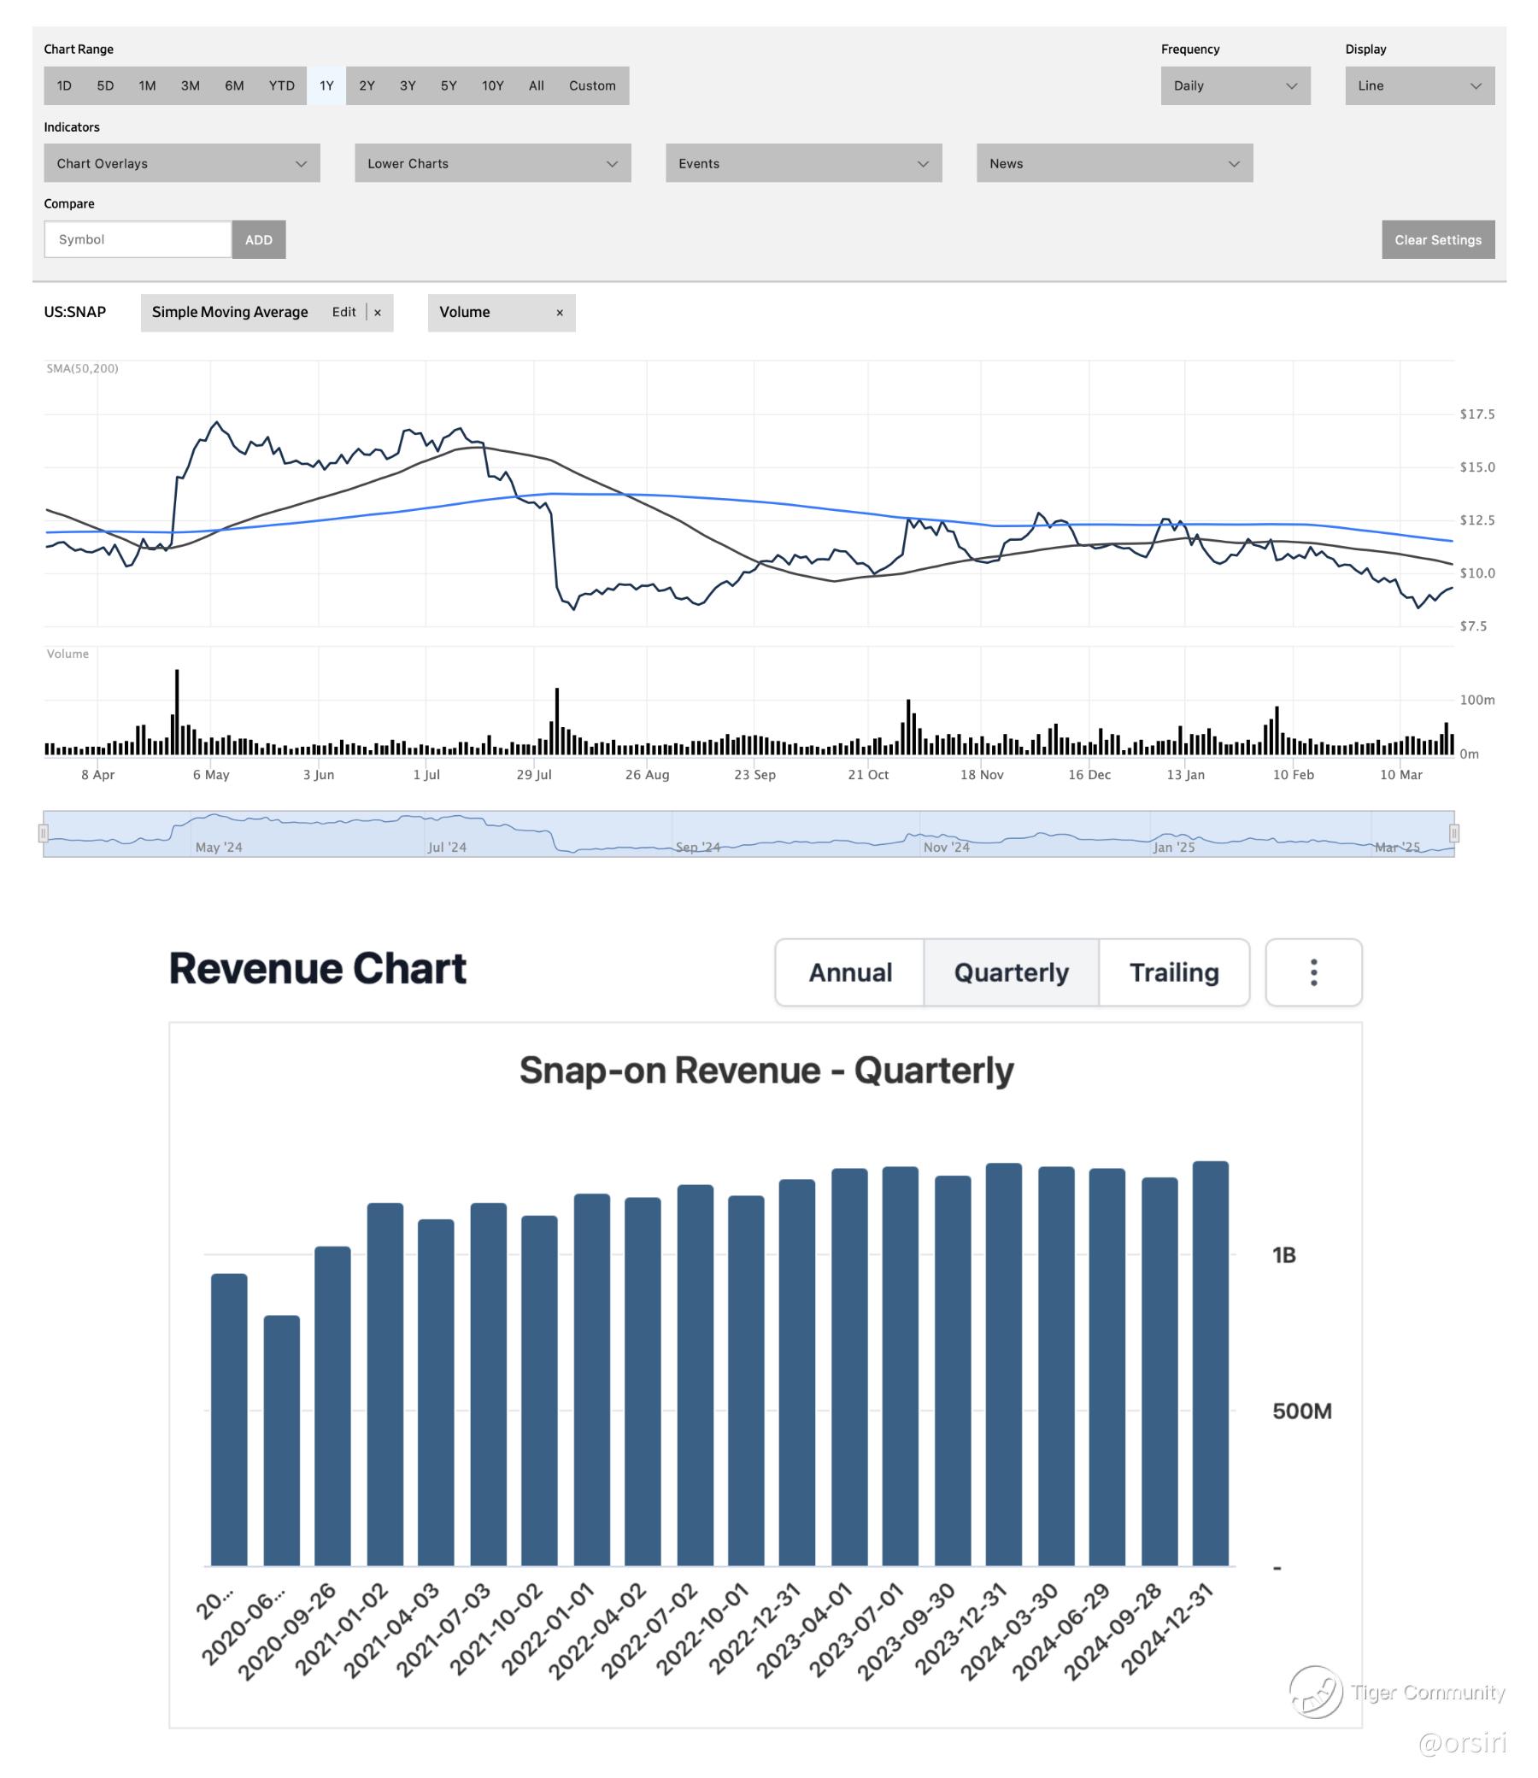This screenshot has width=1538, height=1778.
Task: Grab the right range navigator handle
Action: pos(1454,833)
